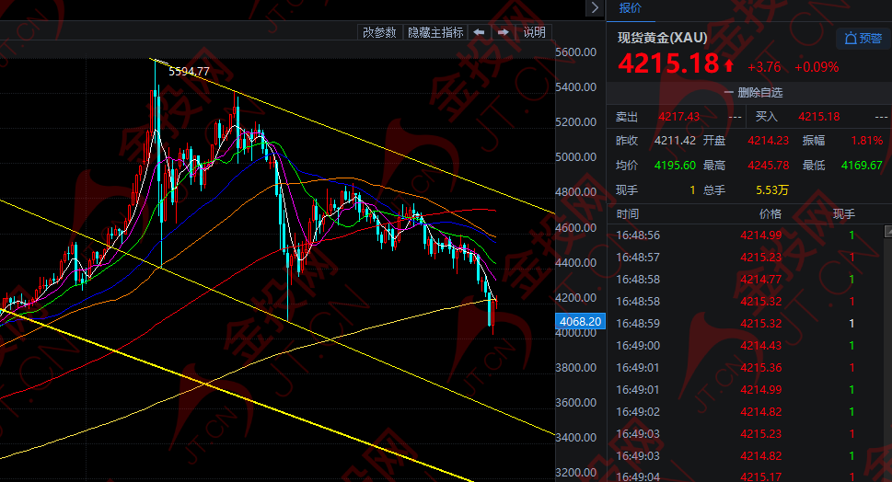
Task: Click the right arrow chart navigation button
Action: [504, 32]
